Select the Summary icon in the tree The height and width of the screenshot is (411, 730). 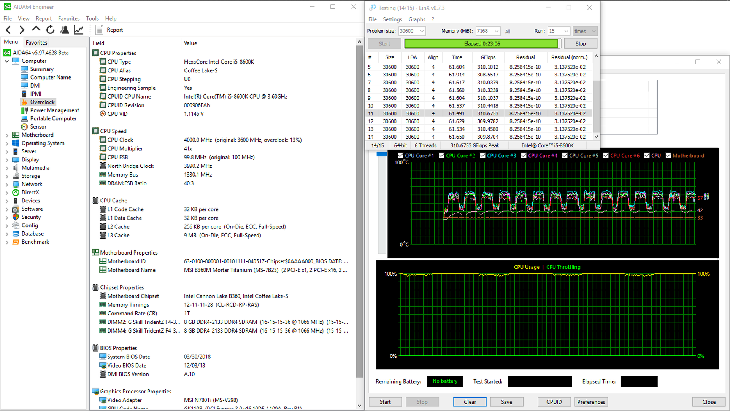(x=24, y=69)
